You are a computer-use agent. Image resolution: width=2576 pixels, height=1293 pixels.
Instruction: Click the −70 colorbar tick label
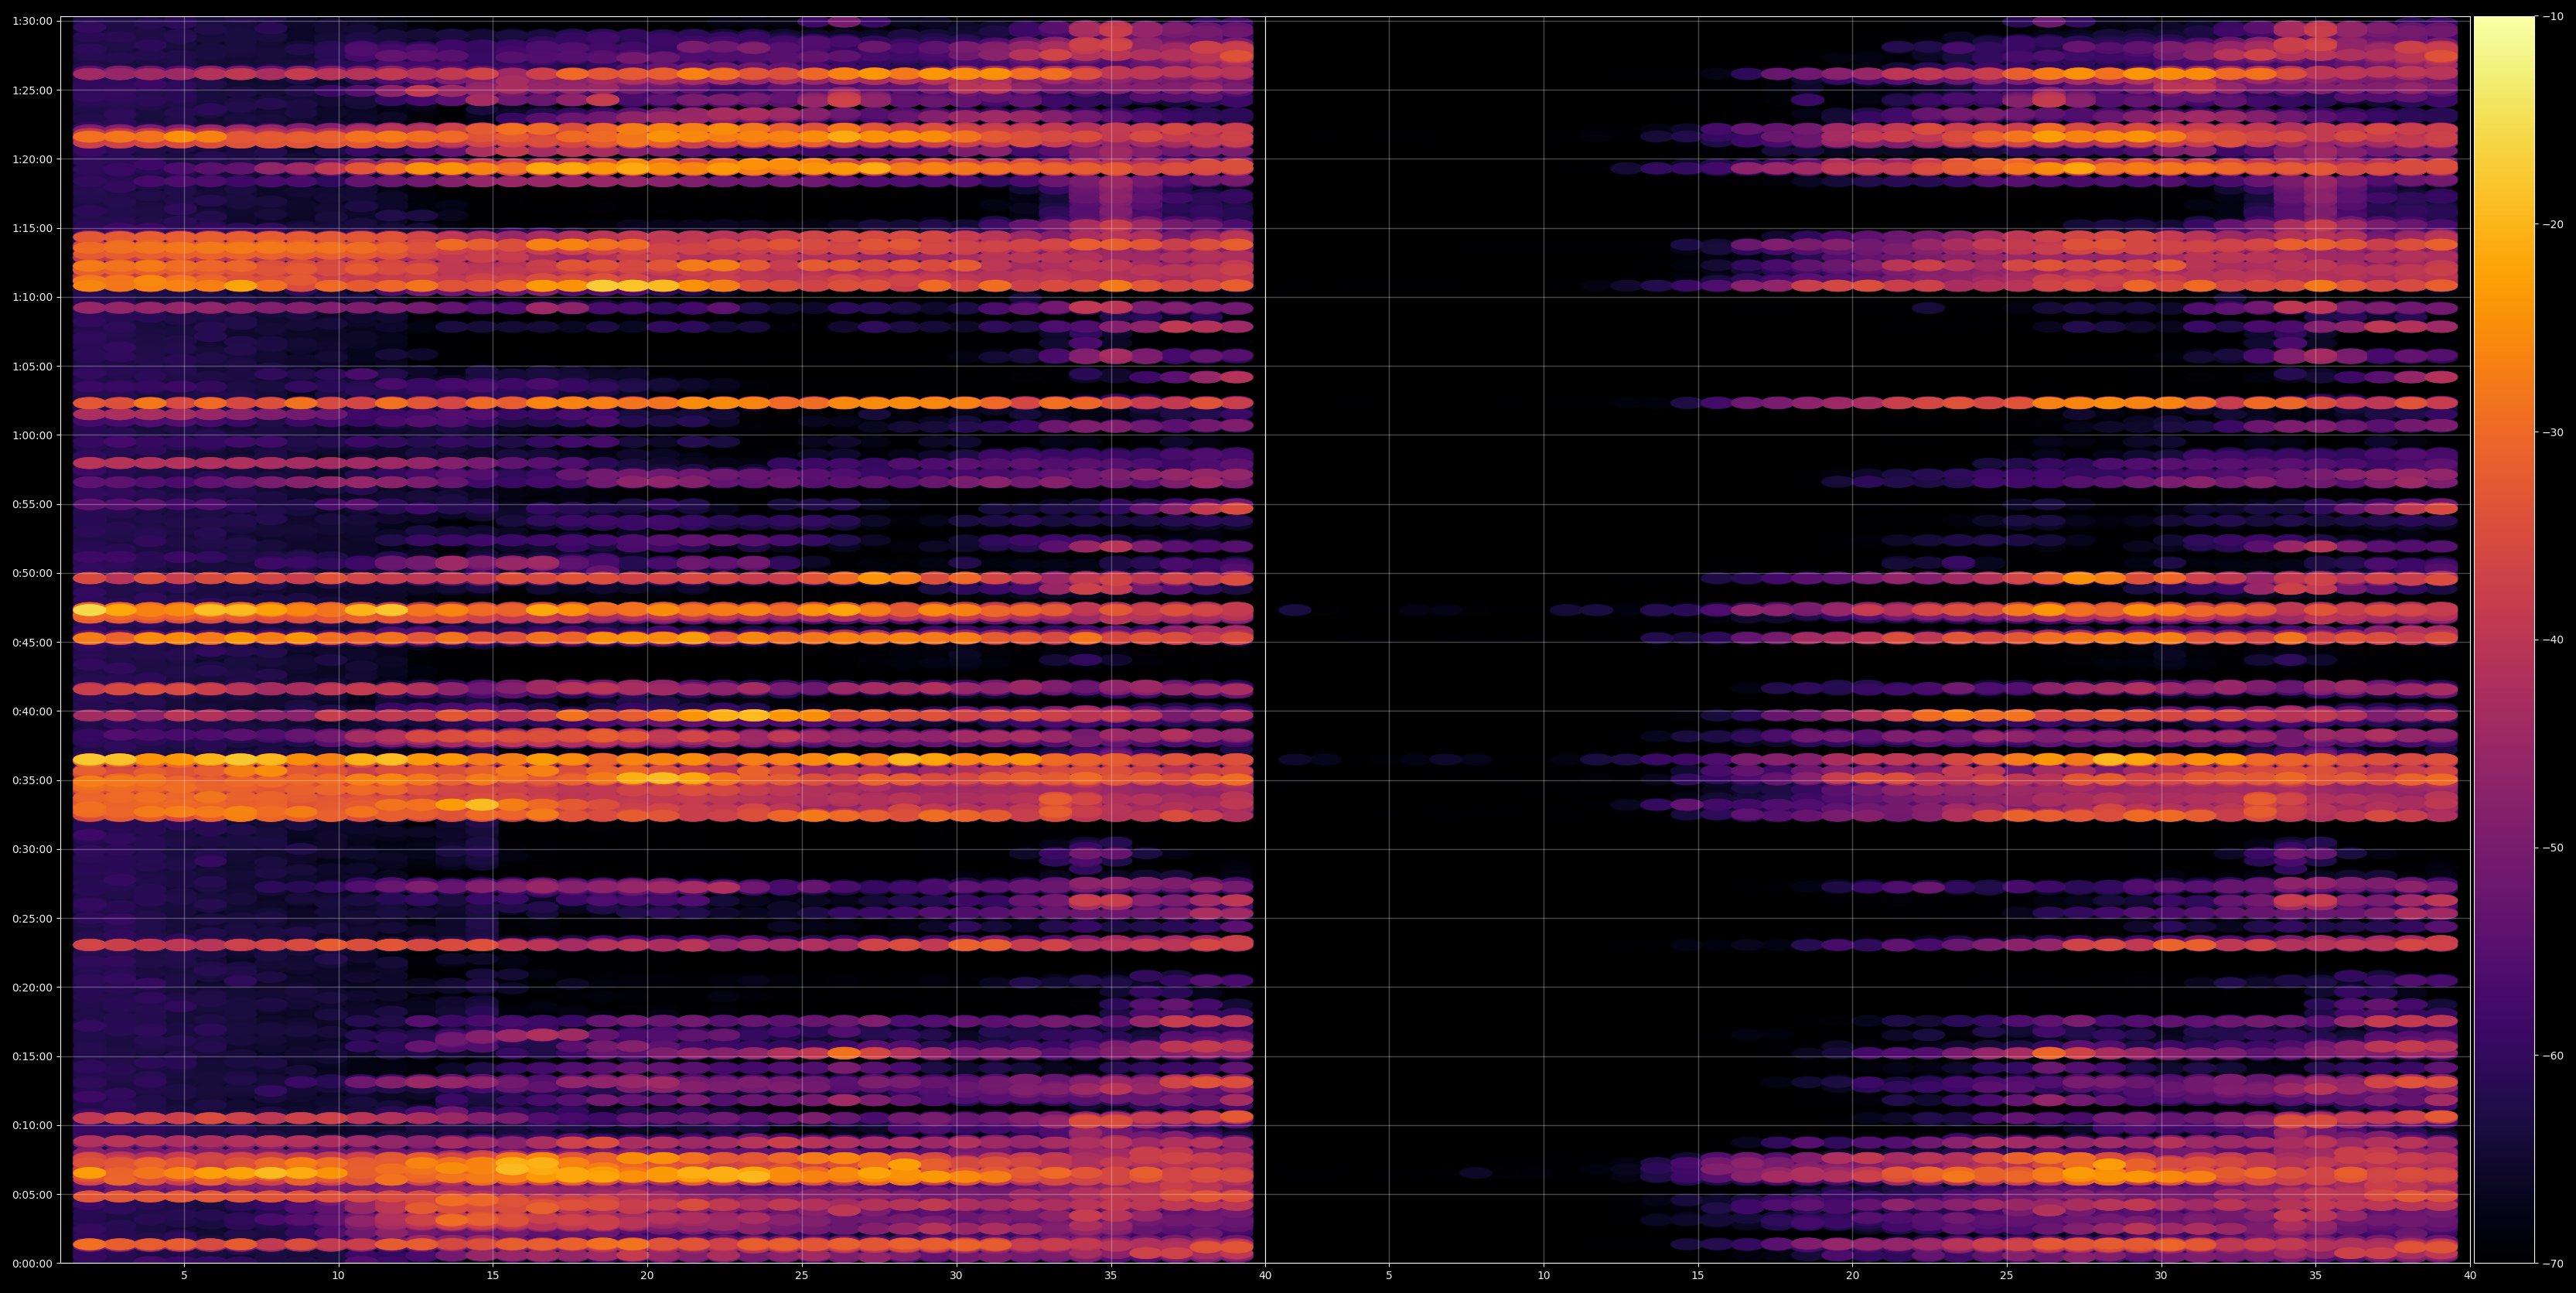(2552, 1263)
